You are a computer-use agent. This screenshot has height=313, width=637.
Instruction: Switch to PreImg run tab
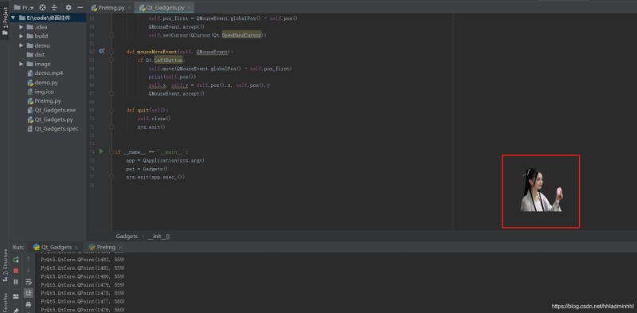(105, 247)
